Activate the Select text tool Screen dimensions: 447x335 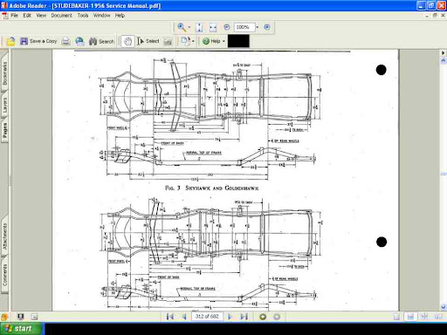click(148, 41)
